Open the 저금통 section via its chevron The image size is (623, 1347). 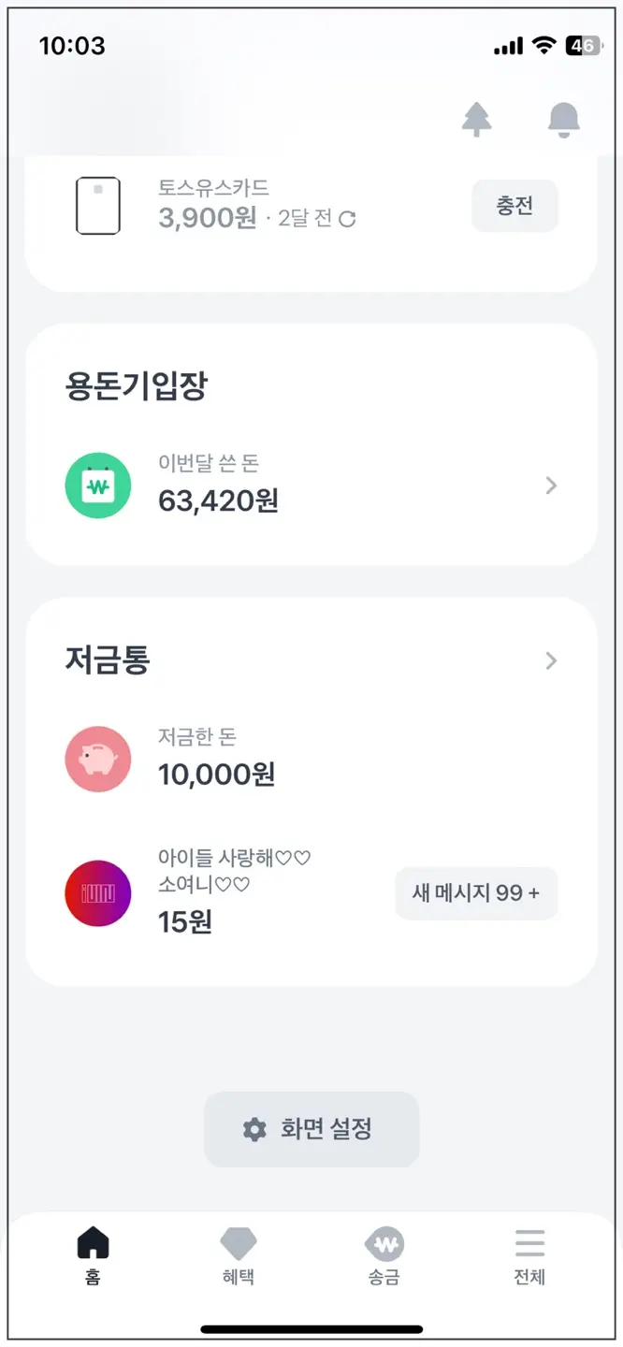(551, 661)
